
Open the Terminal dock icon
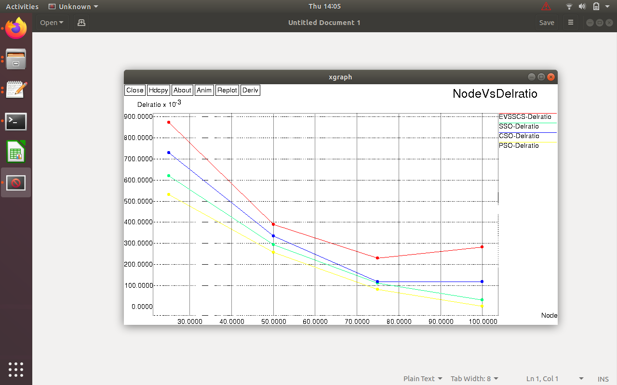coord(16,121)
